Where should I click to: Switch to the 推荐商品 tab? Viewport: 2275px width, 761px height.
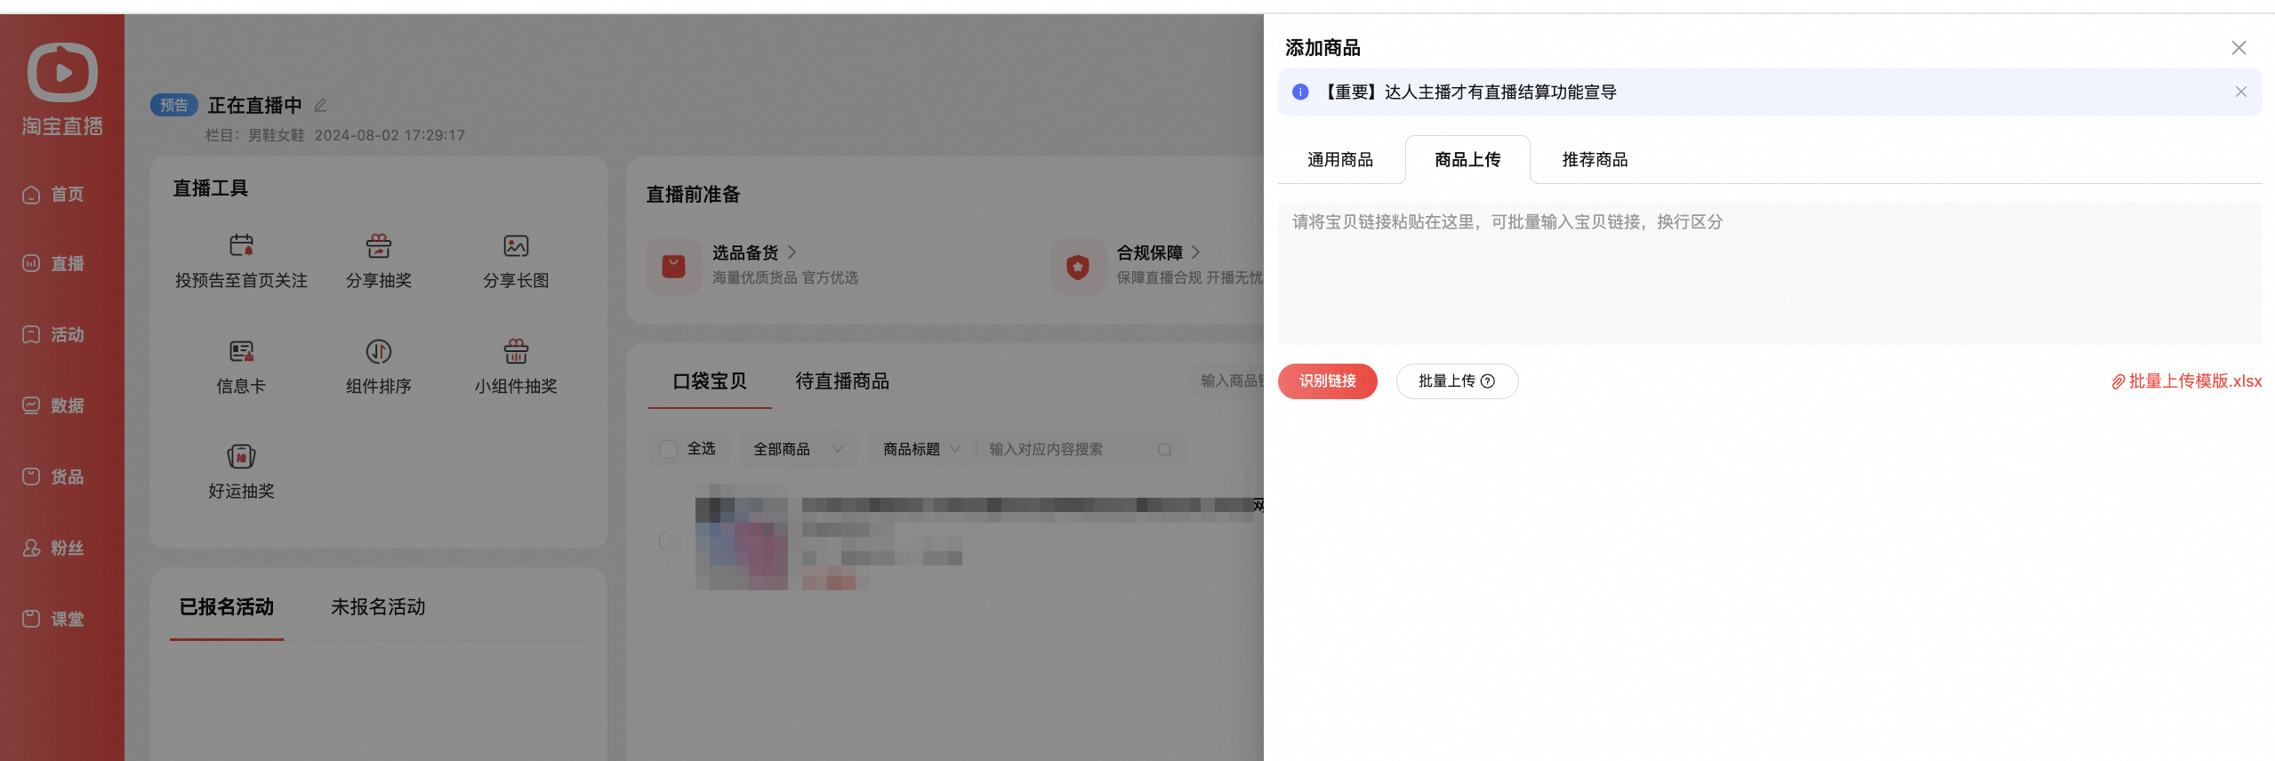tap(1595, 160)
